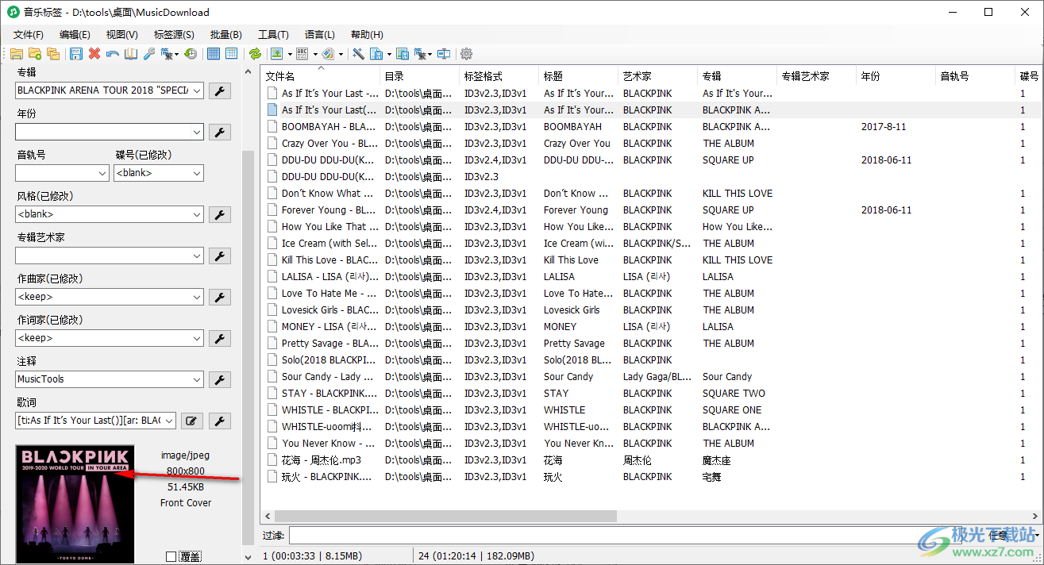This screenshot has width=1044, height=565.
Task: Click the BLACKPINK album cover thumbnail
Action: click(x=75, y=504)
